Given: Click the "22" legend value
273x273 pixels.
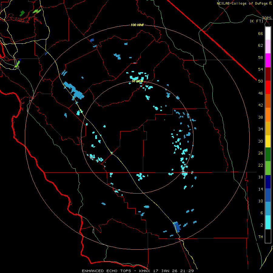Looking at the screenshot, I should click(x=261, y=165).
